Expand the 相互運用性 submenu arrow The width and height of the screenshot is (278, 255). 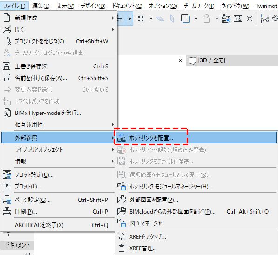[113, 124]
